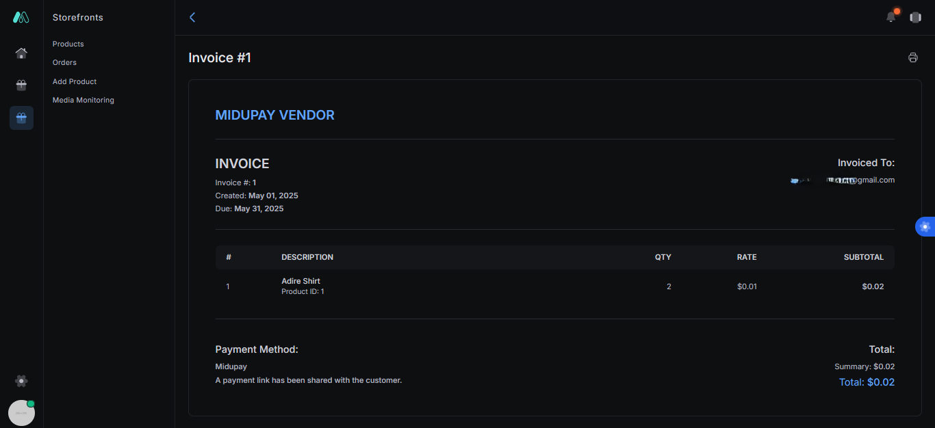Select the highlighted blue storefront gift icon
Image resolution: width=935 pixels, height=428 pixels.
click(x=21, y=118)
